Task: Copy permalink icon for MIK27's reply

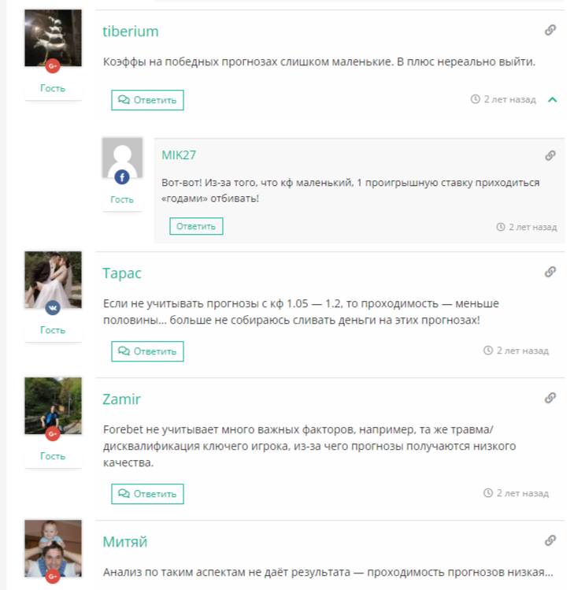Action: [550, 155]
